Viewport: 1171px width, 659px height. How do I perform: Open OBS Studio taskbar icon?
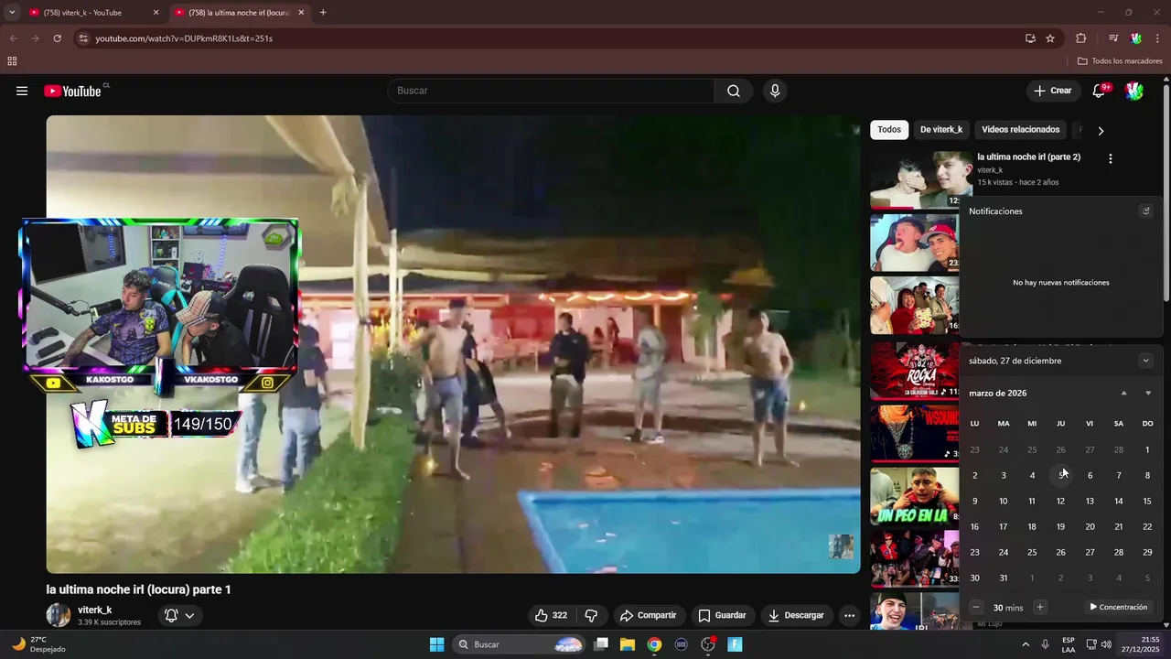pyautogui.click(x=707, y=644)
